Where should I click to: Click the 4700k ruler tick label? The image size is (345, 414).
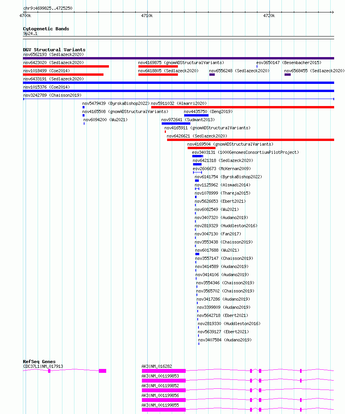(x=25, y=16)
